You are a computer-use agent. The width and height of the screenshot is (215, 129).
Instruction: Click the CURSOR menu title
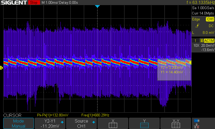click(x=12, y=115)
